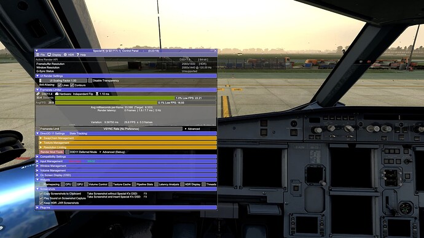Expand Texture Management

click(128, 143)
